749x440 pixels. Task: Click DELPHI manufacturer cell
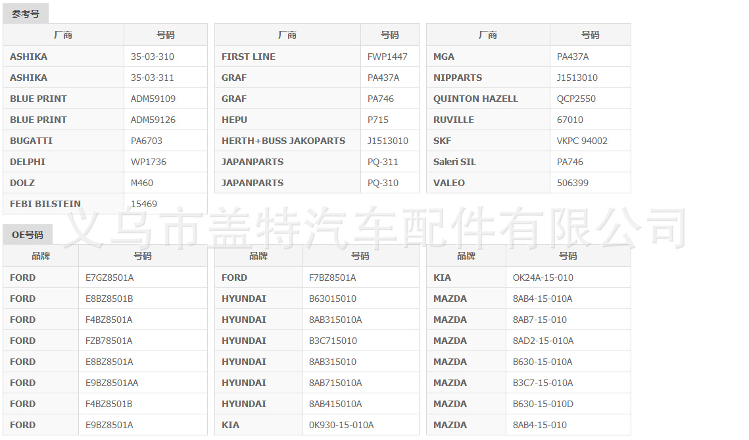pyautogui.click(x=64, y=162)
